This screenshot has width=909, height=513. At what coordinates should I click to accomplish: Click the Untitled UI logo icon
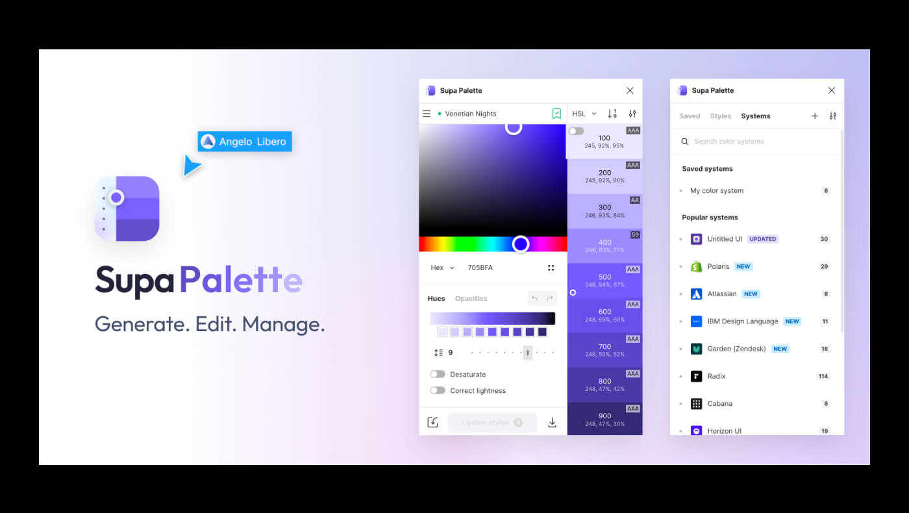[696, 239]
